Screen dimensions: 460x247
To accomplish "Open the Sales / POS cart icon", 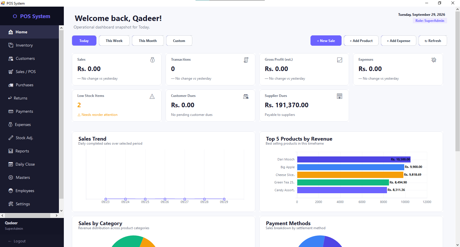I will point(11,72).
